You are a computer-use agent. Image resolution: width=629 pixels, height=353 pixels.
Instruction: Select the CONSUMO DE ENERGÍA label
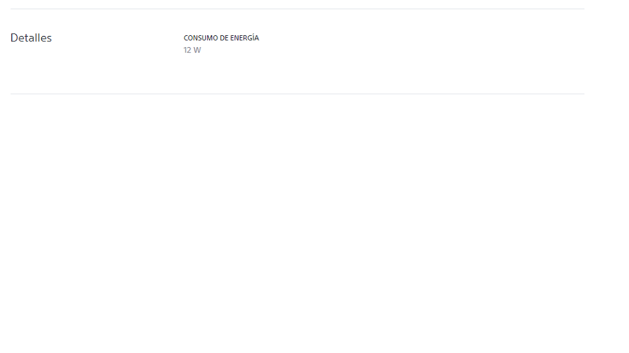(x=221, y=38)
